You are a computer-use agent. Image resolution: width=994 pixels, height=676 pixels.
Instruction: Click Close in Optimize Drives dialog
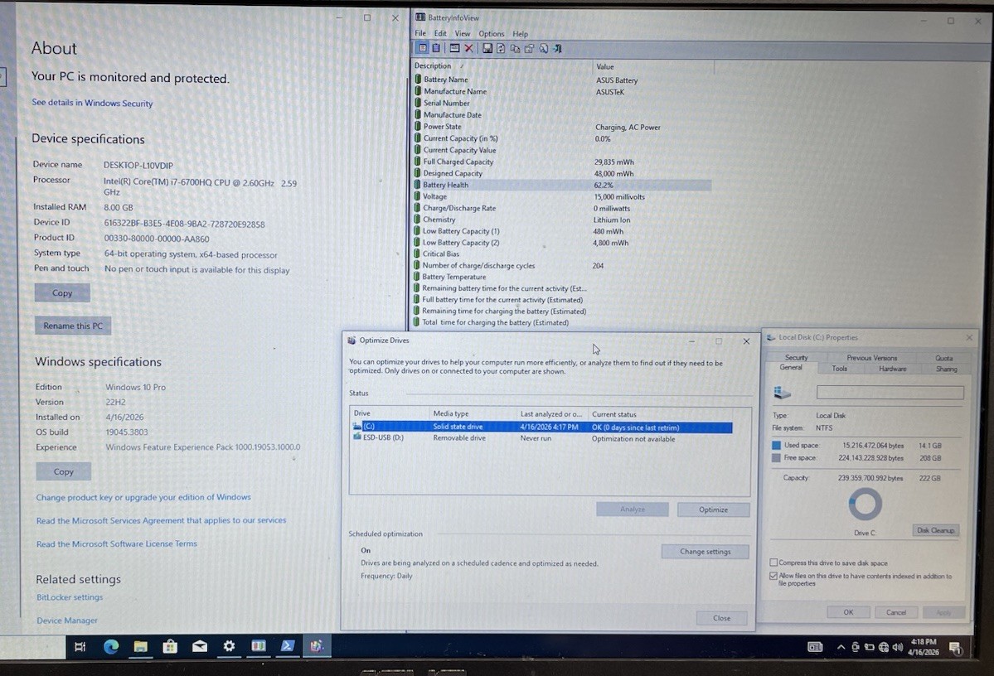coord(721,618)
